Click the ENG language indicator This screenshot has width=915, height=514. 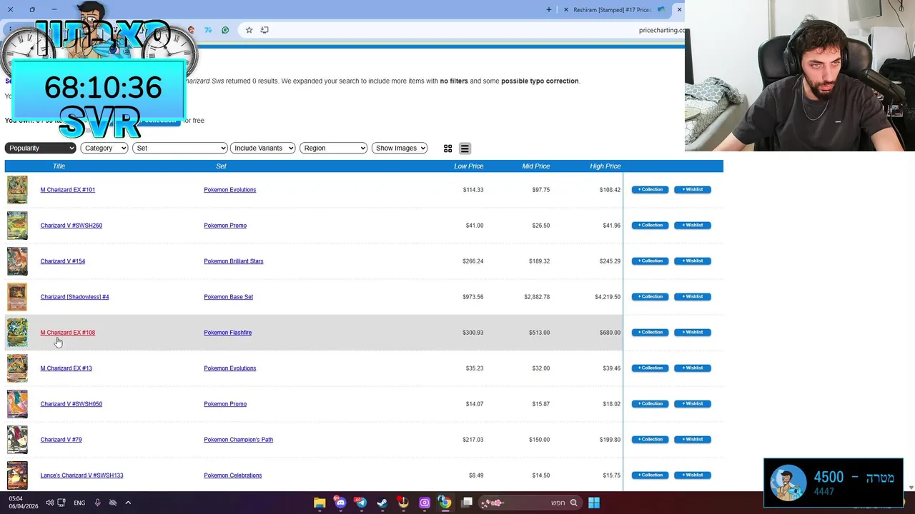point(79,503)
